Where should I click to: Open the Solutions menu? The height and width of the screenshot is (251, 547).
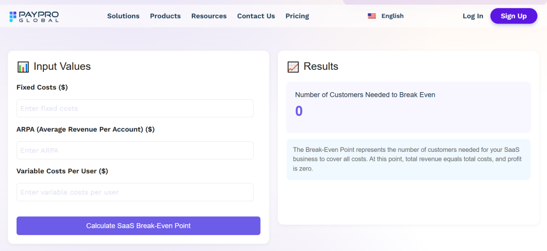point(123,16)
